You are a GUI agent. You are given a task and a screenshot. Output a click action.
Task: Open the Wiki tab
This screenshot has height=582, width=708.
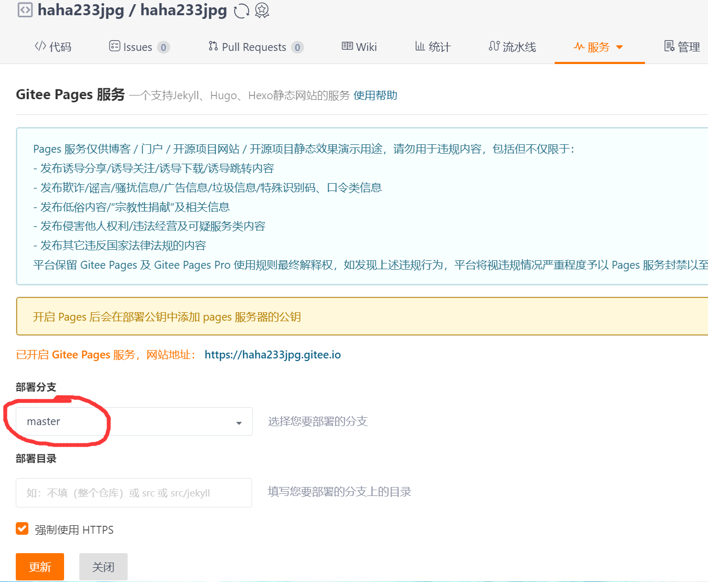point(359,47)
